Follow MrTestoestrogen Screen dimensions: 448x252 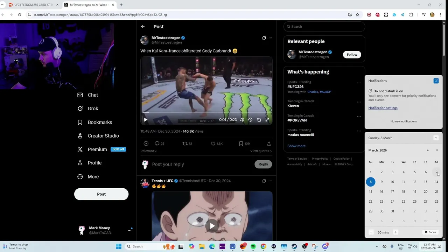(352, 55)
